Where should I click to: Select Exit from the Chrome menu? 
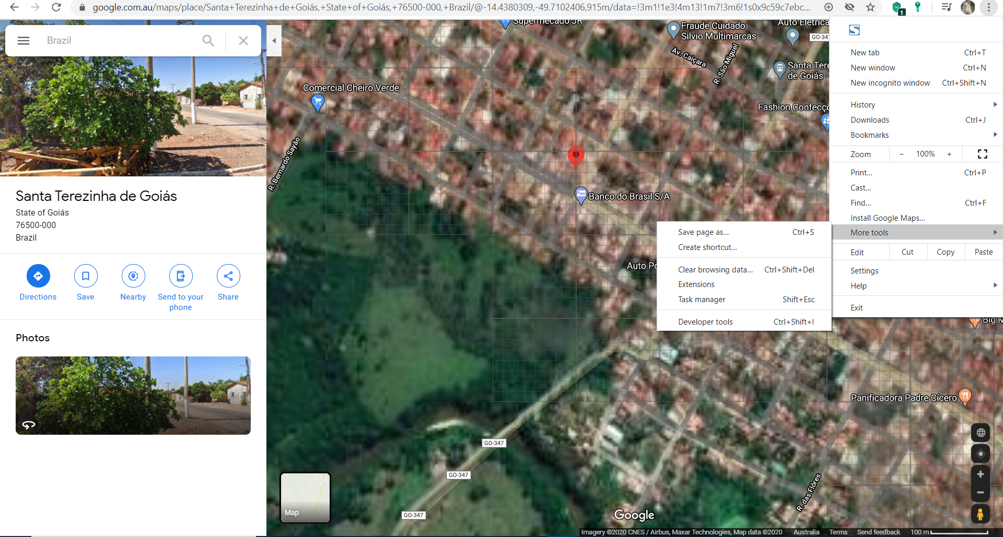pos(916,308)
